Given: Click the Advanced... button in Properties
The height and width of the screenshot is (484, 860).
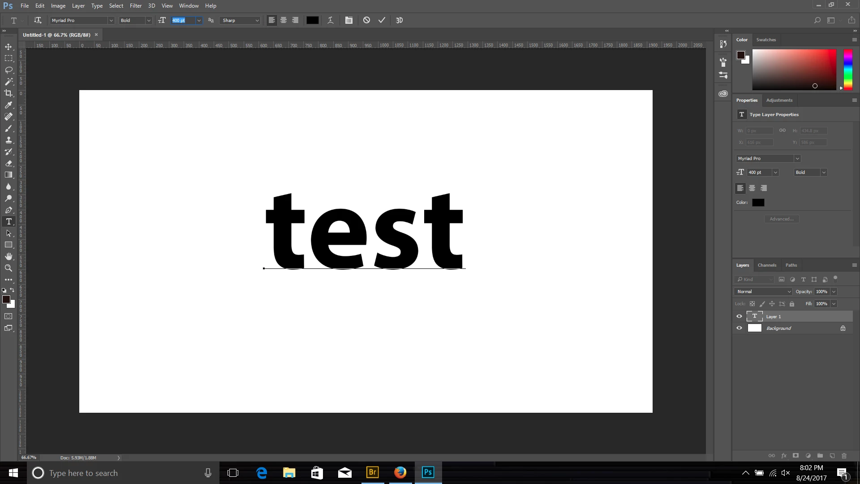Looking at the screenshot, I should [x=782, y=219].
